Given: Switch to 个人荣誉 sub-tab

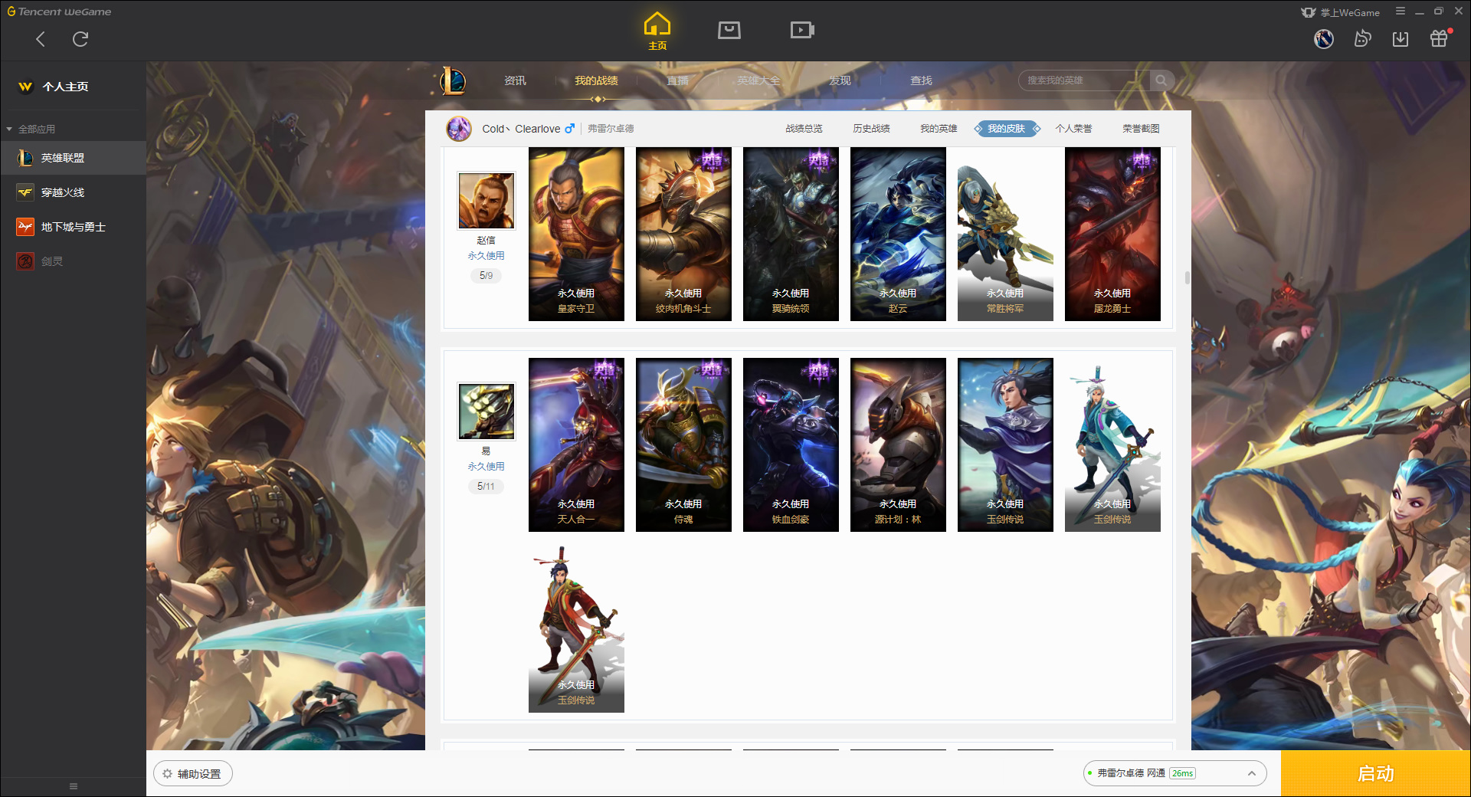Looking at the screenshot, I should click(1073, 129).
